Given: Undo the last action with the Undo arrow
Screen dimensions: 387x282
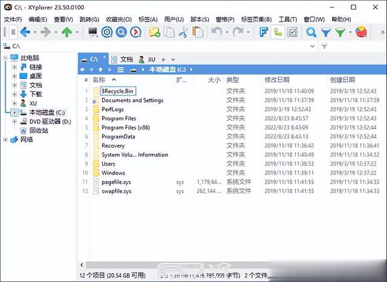Looking at the screenshot, I should 216,32.
